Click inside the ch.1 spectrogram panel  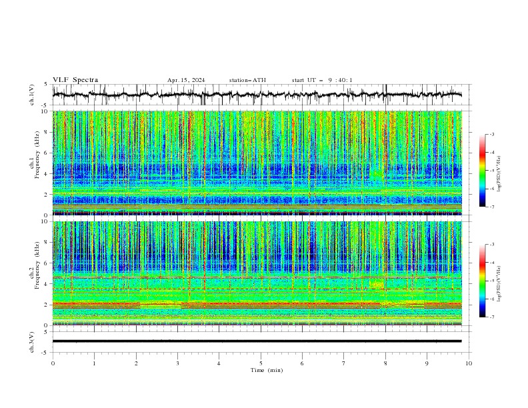(x=257, y=163)
